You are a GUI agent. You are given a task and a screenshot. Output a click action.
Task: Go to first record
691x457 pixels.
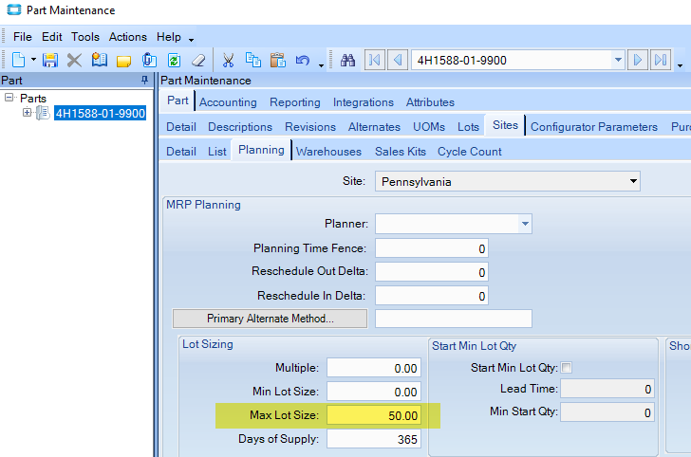click(x=375, y=60)
